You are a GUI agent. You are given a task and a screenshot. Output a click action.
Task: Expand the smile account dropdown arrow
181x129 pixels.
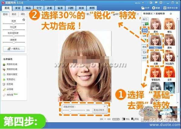coord(143,3)
